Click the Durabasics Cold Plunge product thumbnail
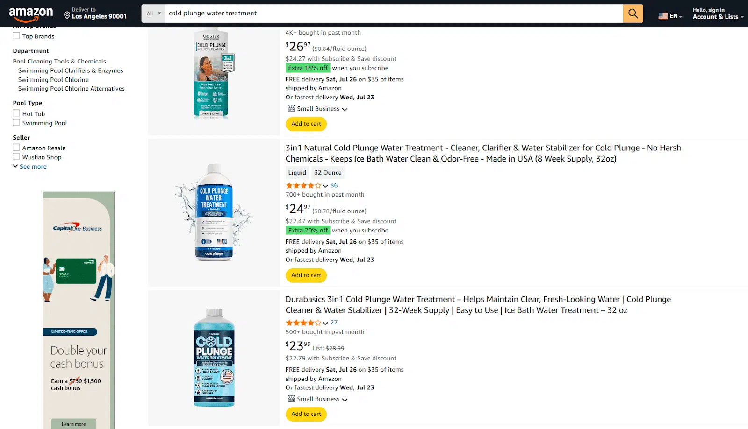 [214, 358]
